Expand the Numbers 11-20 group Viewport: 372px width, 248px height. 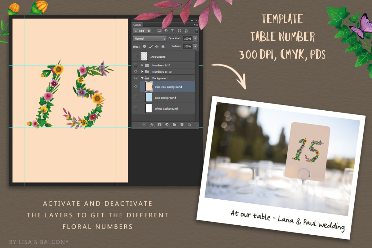point(142,72)
